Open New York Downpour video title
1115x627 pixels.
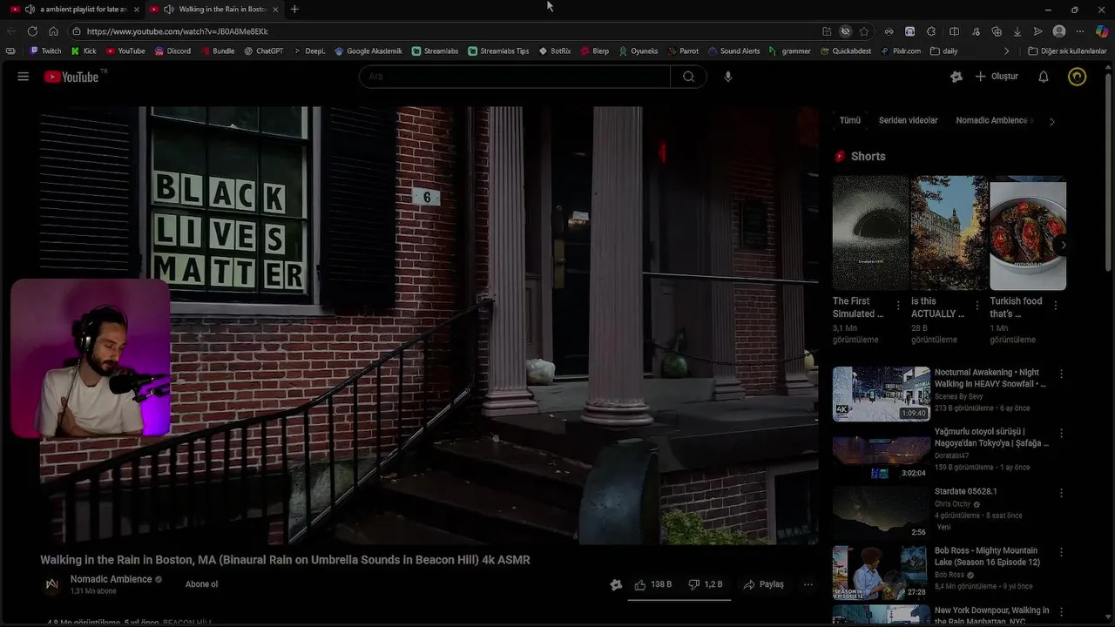[x=991, y=615]
